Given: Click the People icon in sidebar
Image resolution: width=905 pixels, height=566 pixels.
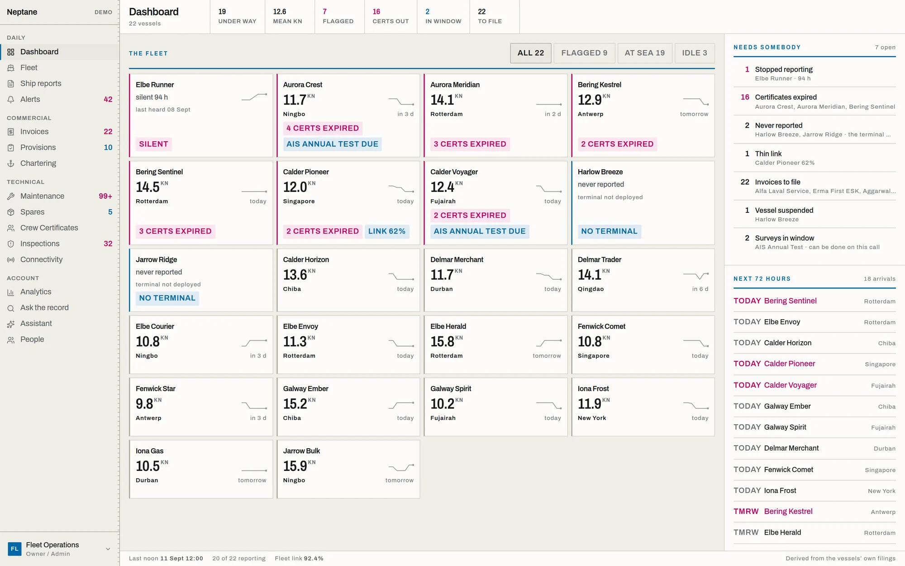Looking at the screenshot, I should tap(11, 340).
